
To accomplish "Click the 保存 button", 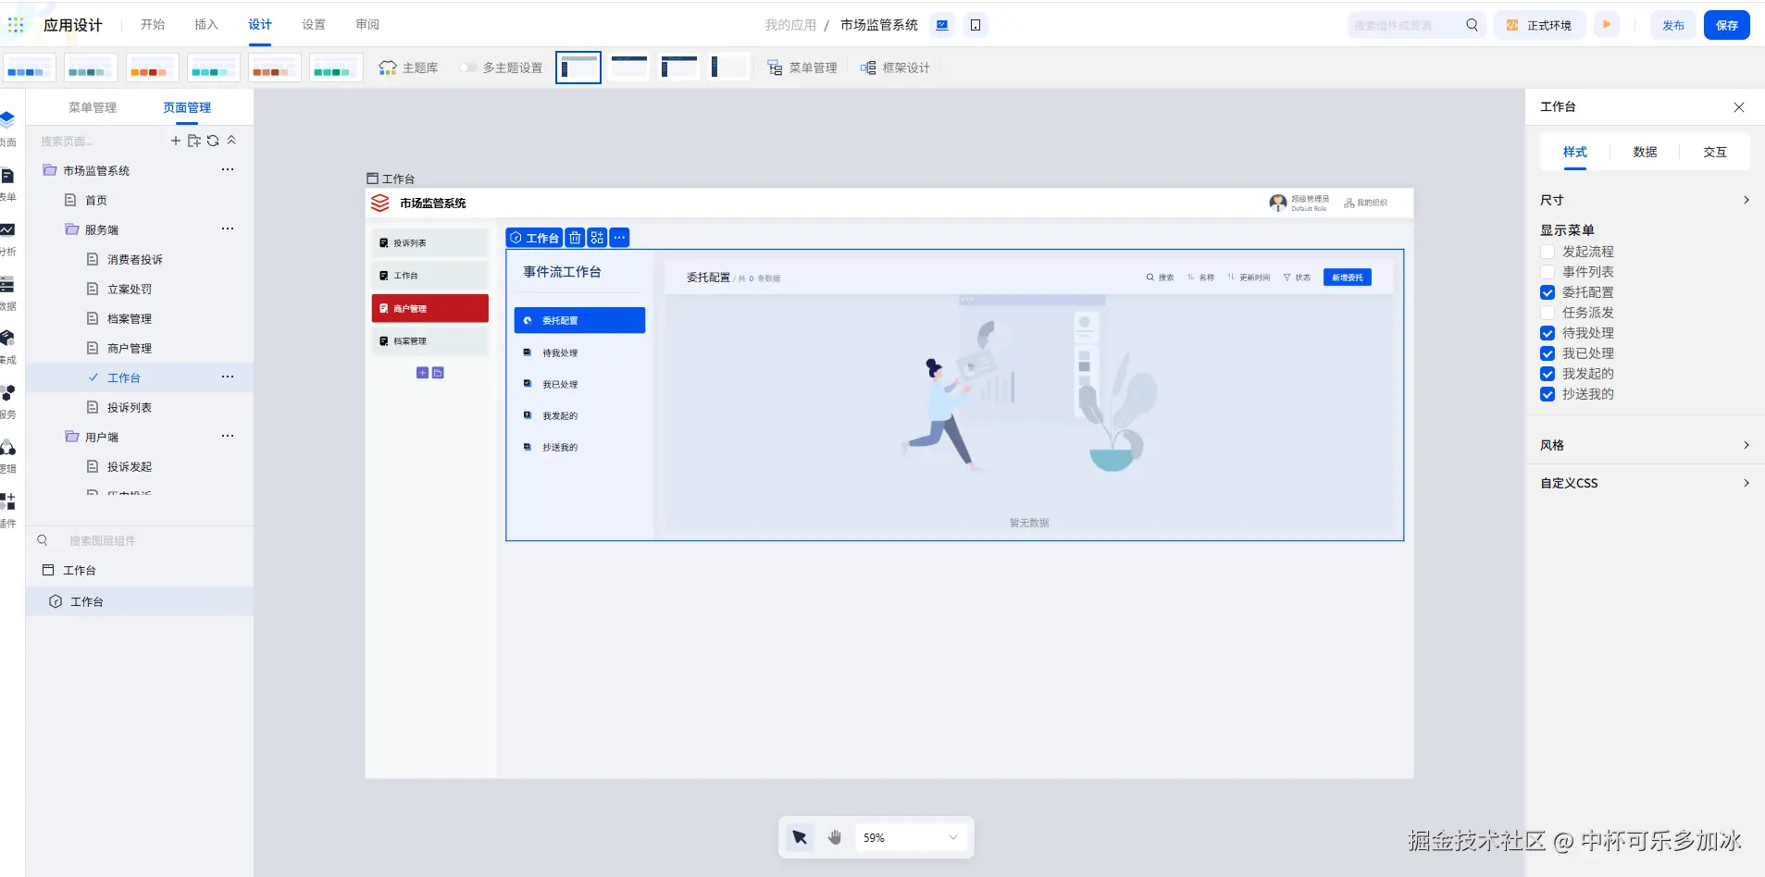I will (1727, 25).
